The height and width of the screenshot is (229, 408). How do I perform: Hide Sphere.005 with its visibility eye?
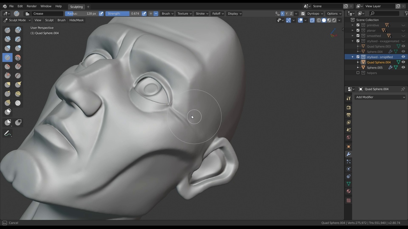coord(403,67)
